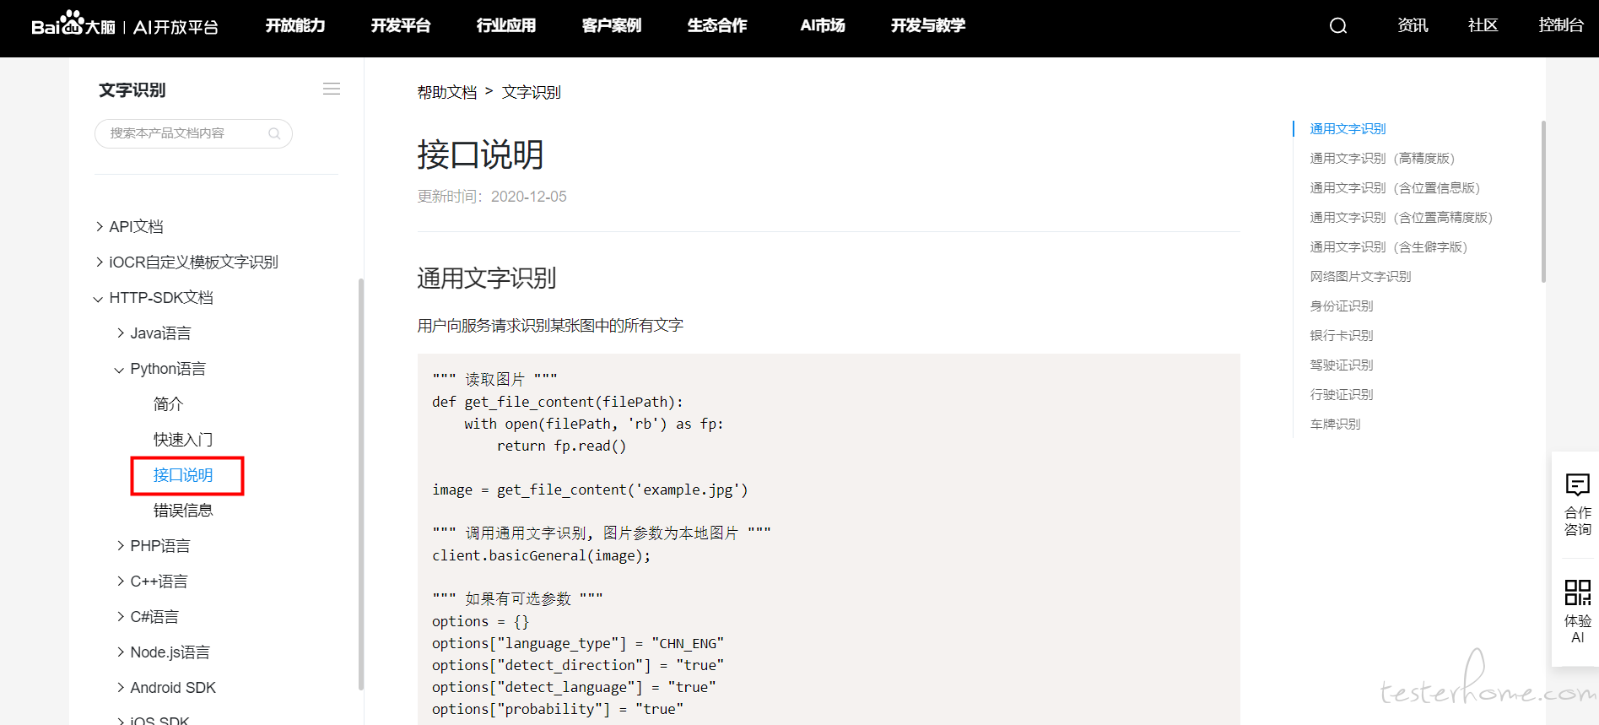Open the 生态合作 menu
Screen dimensions: 1599x725
pos(717,25)
